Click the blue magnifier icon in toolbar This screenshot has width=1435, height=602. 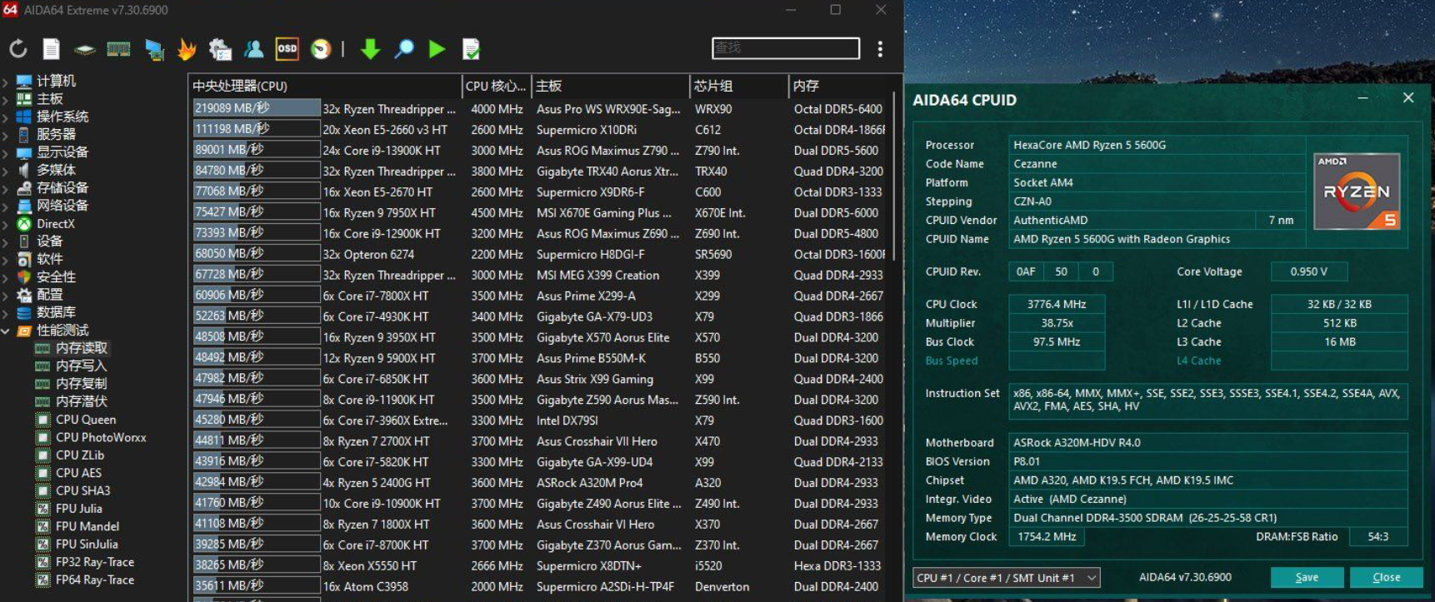click(x=404, y=49)
